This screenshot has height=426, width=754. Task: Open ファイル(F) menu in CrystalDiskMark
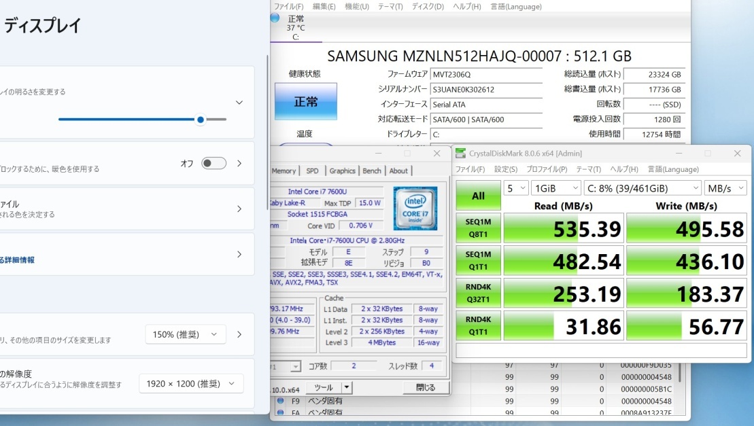(470, 169)
